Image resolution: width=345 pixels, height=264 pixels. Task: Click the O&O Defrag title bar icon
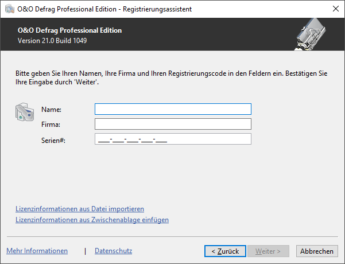click(9, 9)
